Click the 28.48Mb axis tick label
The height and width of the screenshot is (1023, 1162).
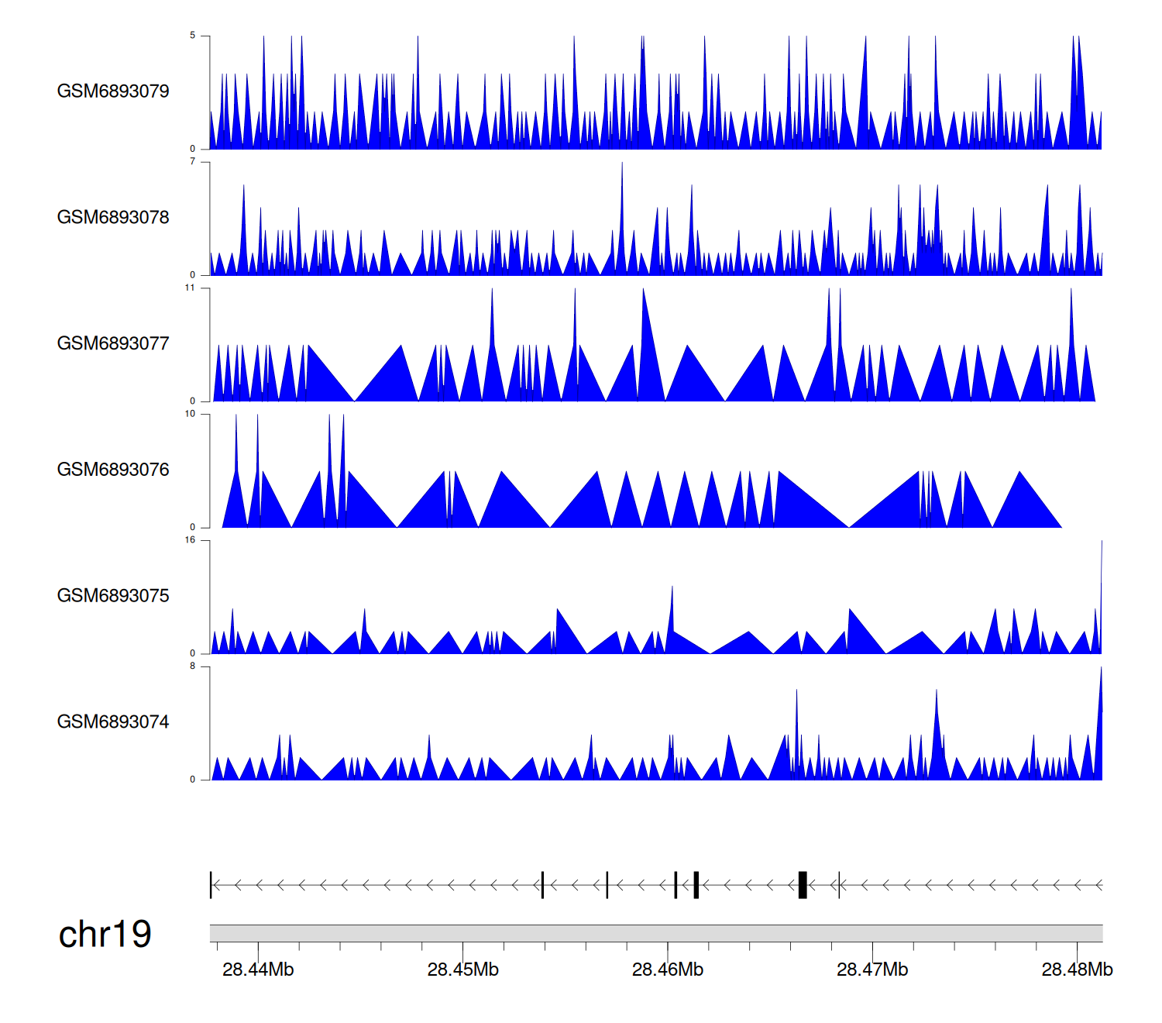1077,970
